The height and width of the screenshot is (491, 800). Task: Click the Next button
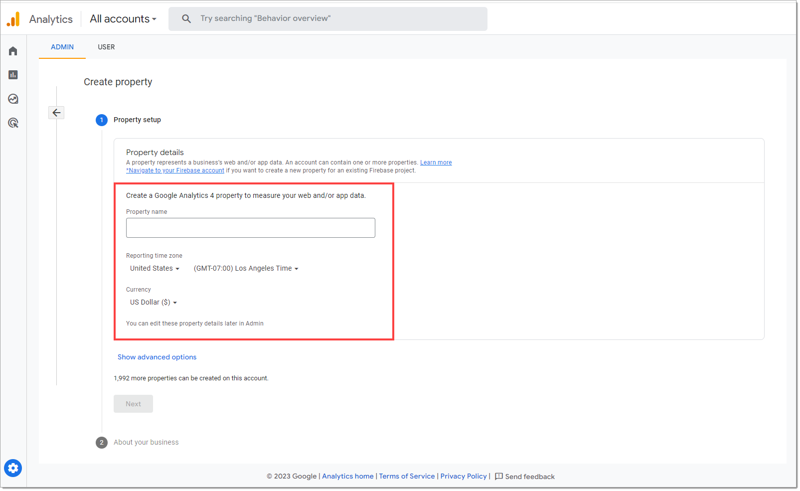tap(133, 404)
